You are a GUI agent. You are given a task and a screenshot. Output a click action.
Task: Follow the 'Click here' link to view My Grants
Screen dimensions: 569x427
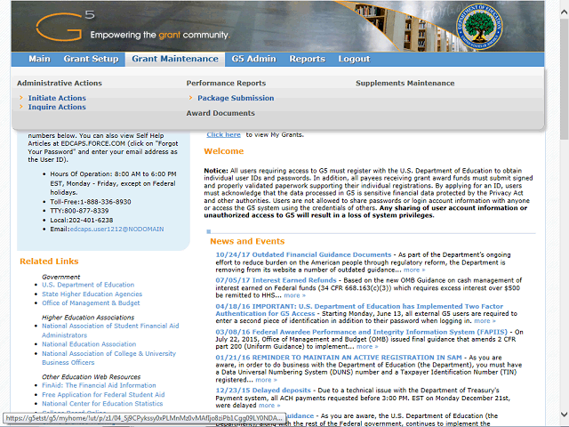[223, 134]
